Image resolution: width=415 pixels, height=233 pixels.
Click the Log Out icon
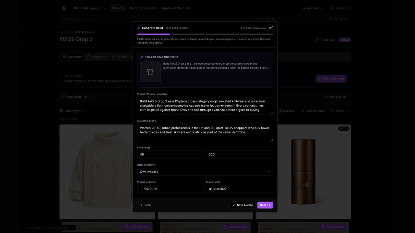coord(333,8)
